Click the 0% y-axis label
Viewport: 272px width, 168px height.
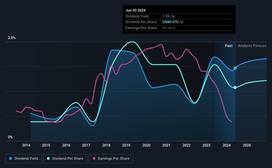coord(10,137)
